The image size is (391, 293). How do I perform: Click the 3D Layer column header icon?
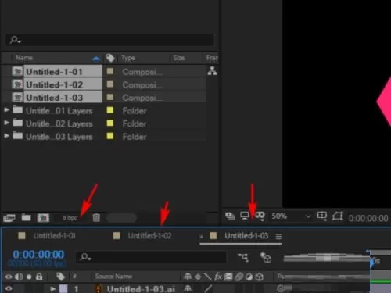coord(259,277)
